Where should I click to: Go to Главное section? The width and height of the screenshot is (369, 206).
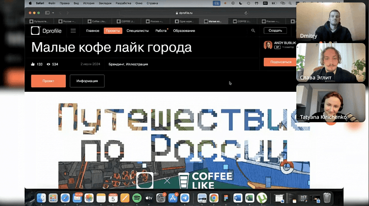point(93,31)
